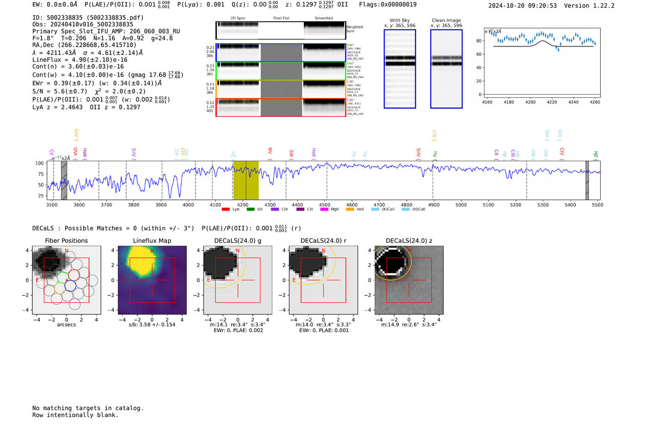Click the 2D Spec column header
Image resolution: width=647 pixels, height=440 pixels.
[x=238, y=18]
